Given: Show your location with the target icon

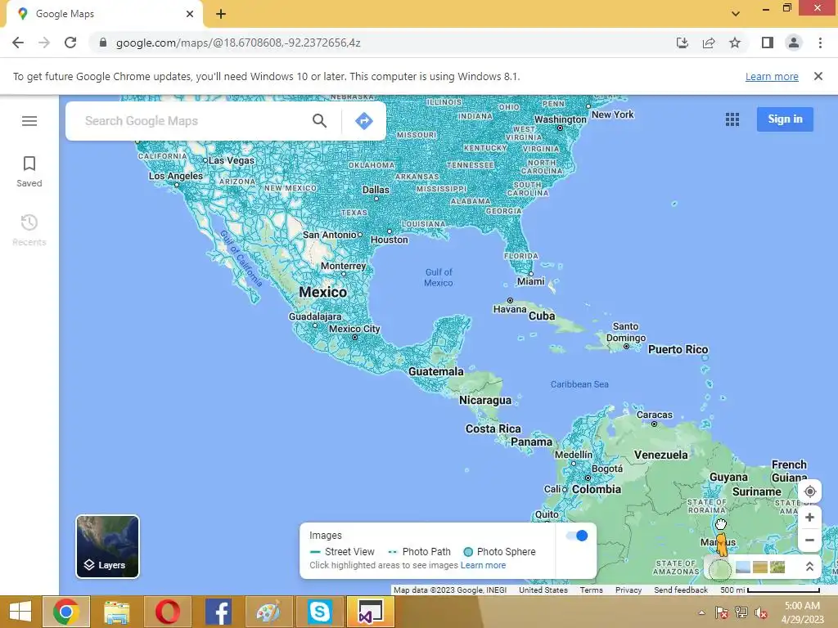Looking at the screenshot, I should pos(809,491).
